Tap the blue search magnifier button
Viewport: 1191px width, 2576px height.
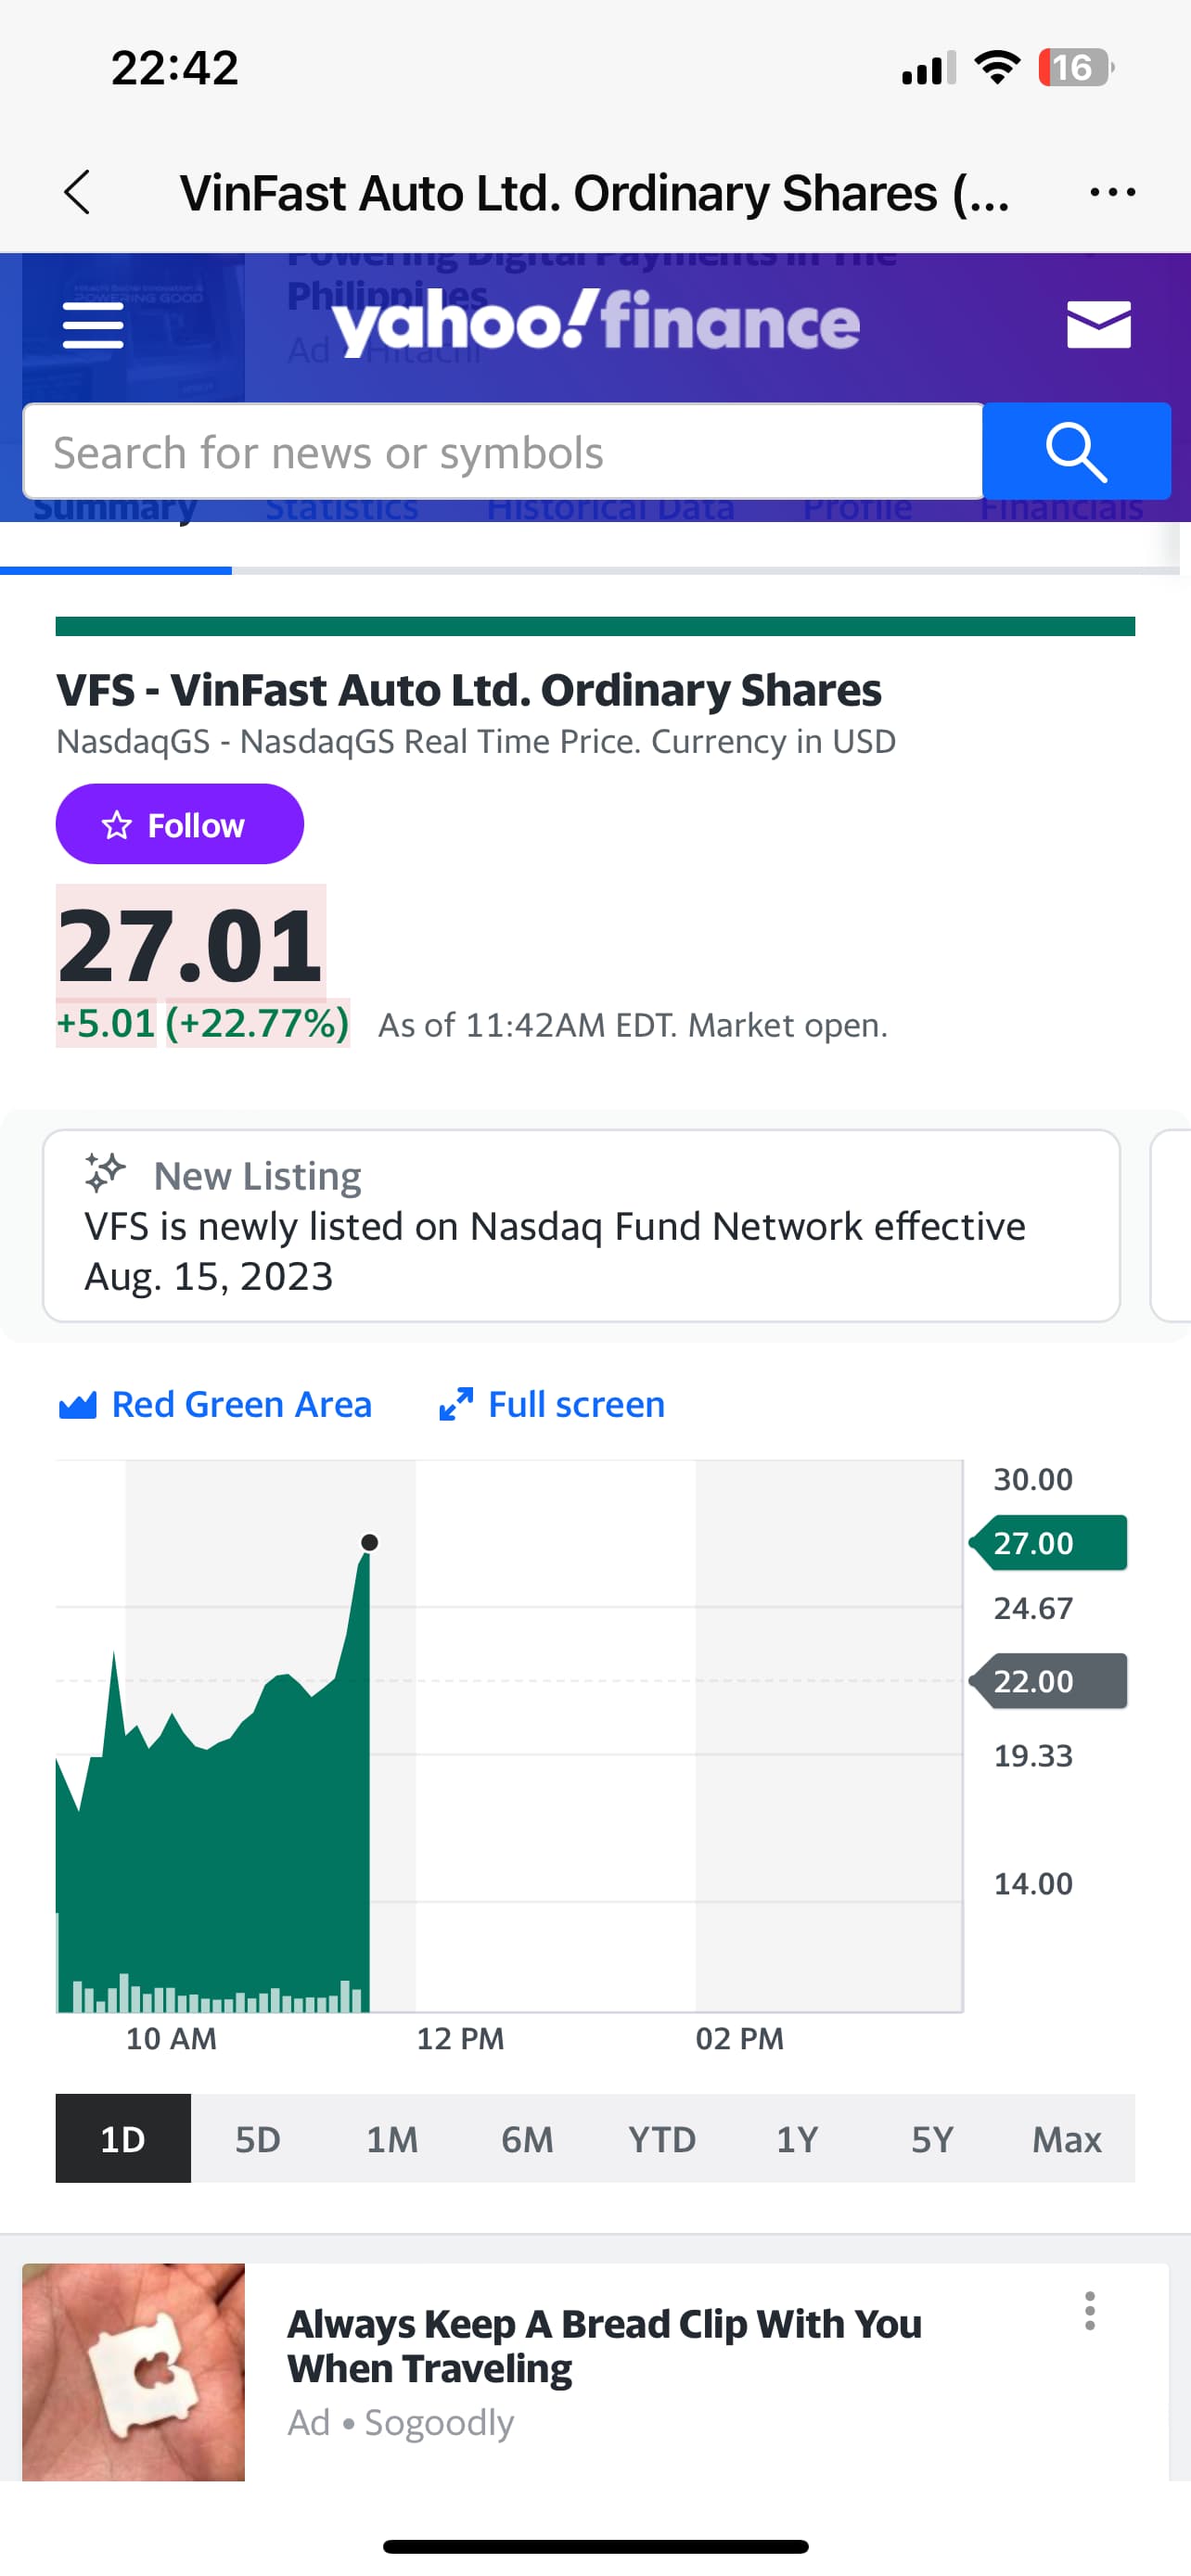pos(1076,452)
